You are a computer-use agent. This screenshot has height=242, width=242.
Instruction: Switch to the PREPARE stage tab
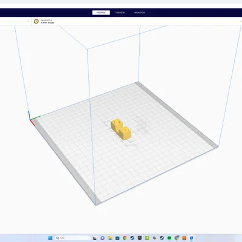pos(101,13)
